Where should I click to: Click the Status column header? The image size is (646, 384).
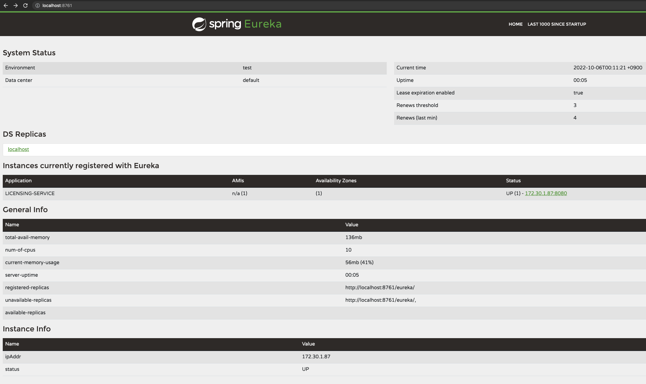coord(513,181)
